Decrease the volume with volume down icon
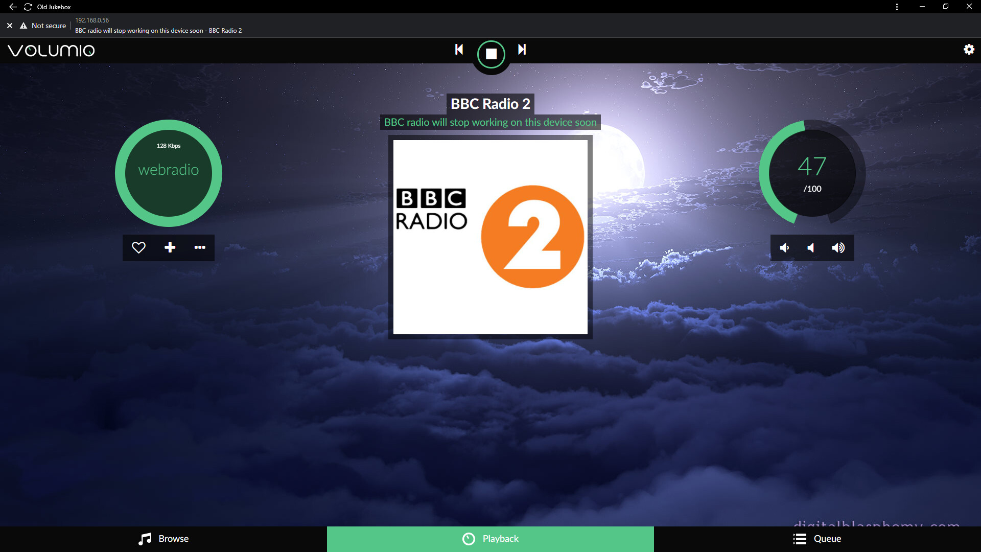This screenshot has height=552, width=981. point(785,248)
